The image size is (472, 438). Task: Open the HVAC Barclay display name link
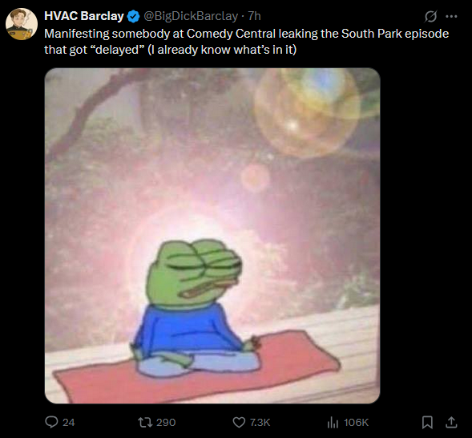[84, 16]
